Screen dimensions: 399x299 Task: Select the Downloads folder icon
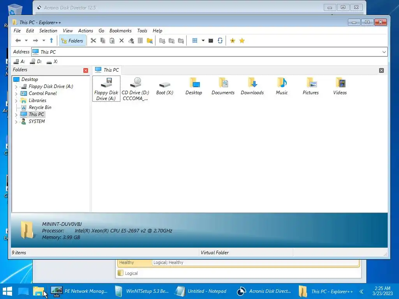(x=252, y=86)
